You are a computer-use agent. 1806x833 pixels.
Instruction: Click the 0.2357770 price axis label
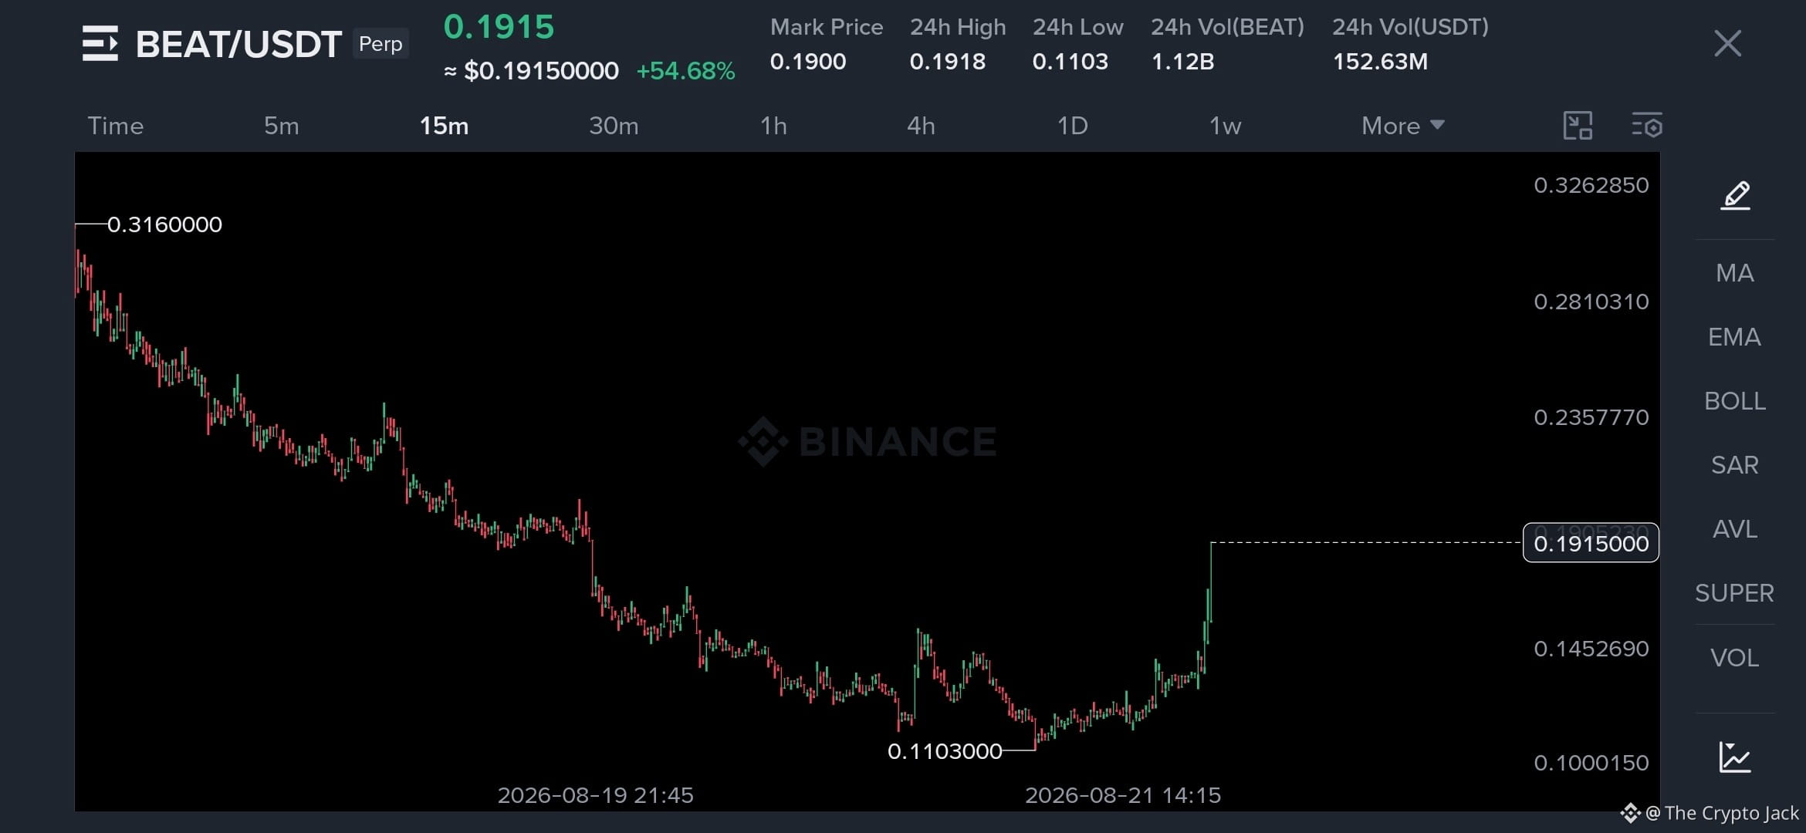coord(1591,417)
